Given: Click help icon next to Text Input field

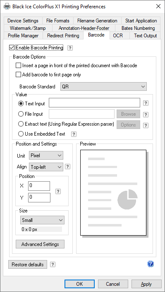Looking at the screenshot, I should point(146,103).
